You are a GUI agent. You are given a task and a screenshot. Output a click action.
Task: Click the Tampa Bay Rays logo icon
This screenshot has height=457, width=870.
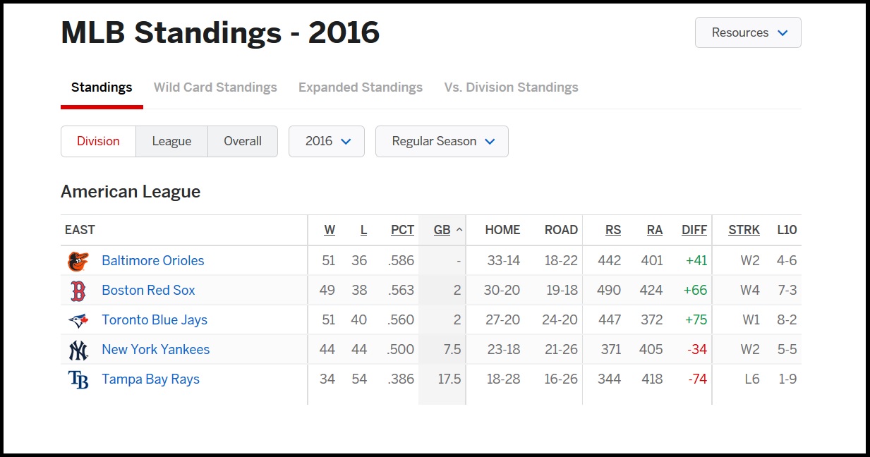point(78,379)
